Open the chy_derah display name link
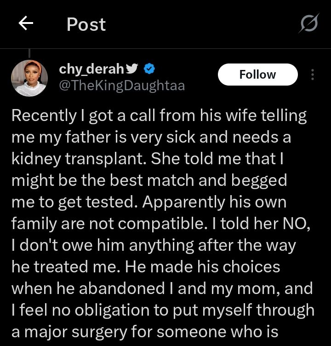The width and height of the screenshot is (331, 346). point(91,69)
